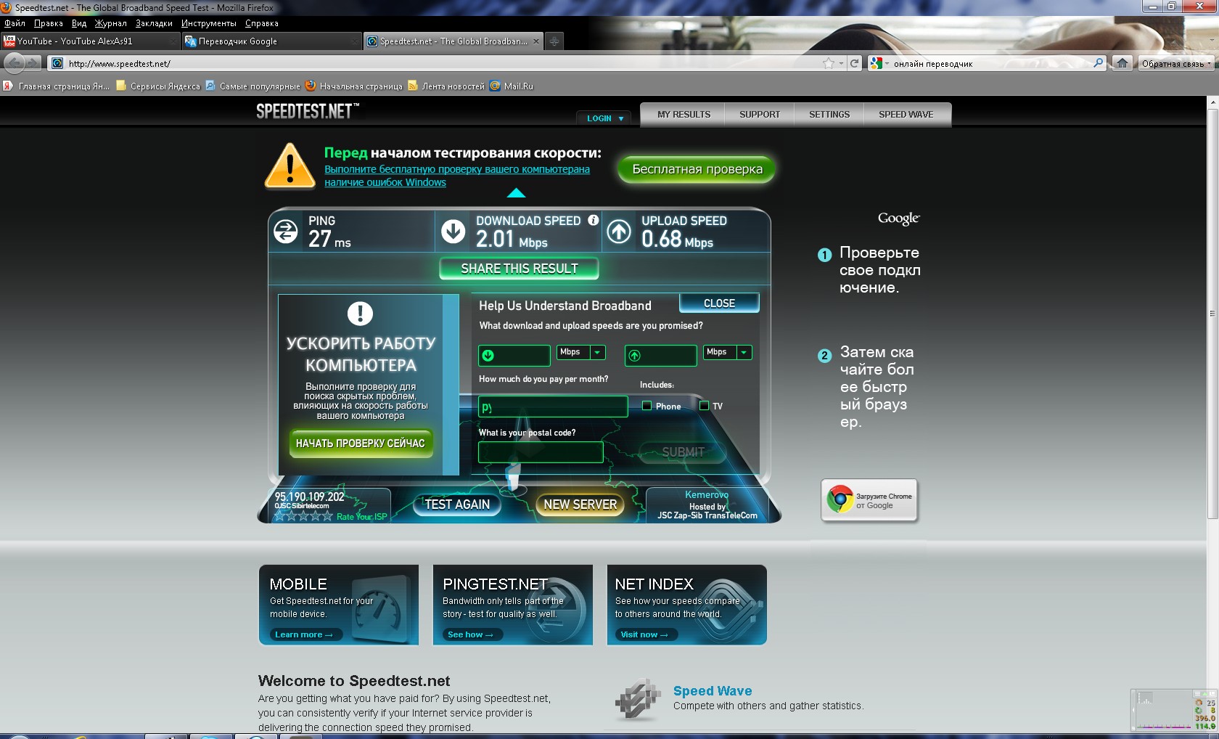Open the SUPPORT tab
This screenshot has width=1219, height=739.
(x=760, y=115)
